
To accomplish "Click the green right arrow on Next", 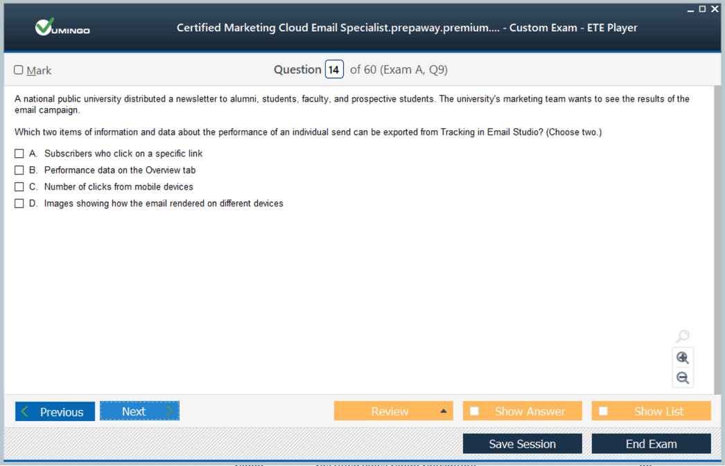I will (170, 411).
